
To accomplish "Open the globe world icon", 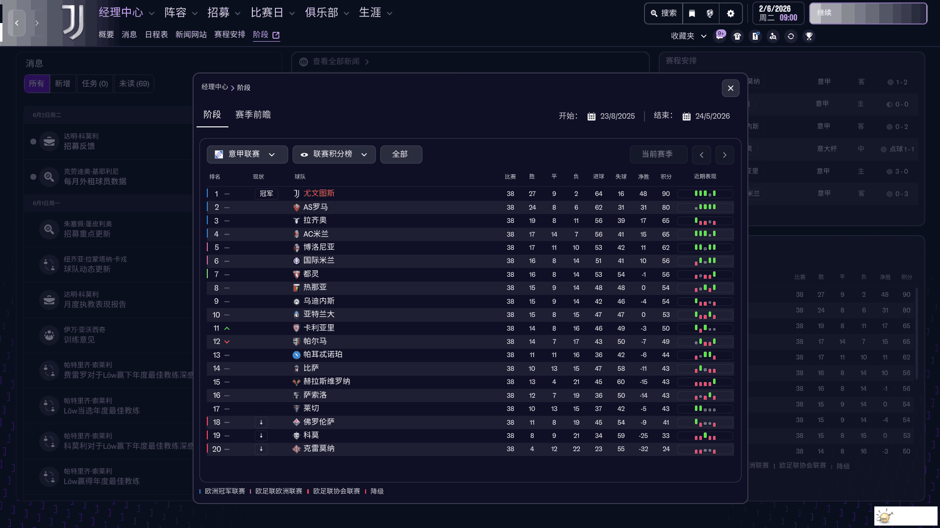I will click(x=710, y=13).
